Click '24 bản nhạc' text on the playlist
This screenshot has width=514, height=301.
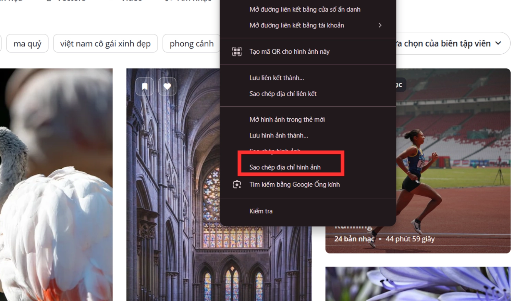(x=354, y=239)
